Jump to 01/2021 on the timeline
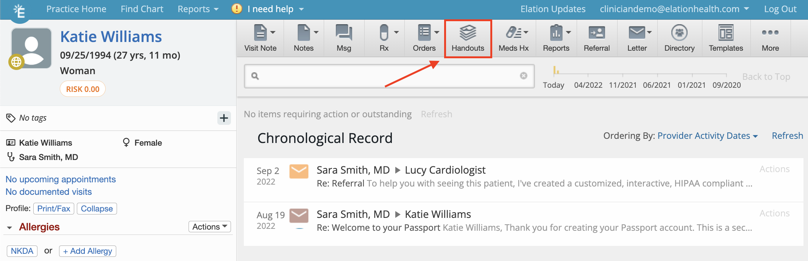808x261 pixels. (692, 85)
